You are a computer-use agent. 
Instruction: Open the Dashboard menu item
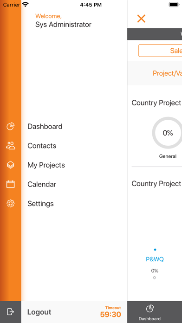(x=45, y=126)
